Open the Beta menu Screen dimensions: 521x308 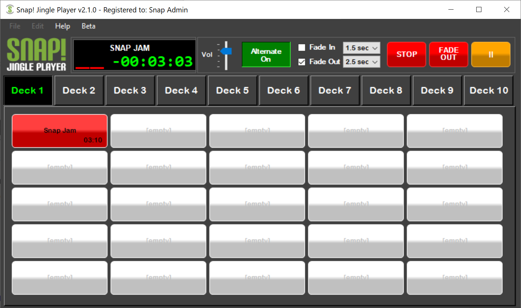[88, 26]
